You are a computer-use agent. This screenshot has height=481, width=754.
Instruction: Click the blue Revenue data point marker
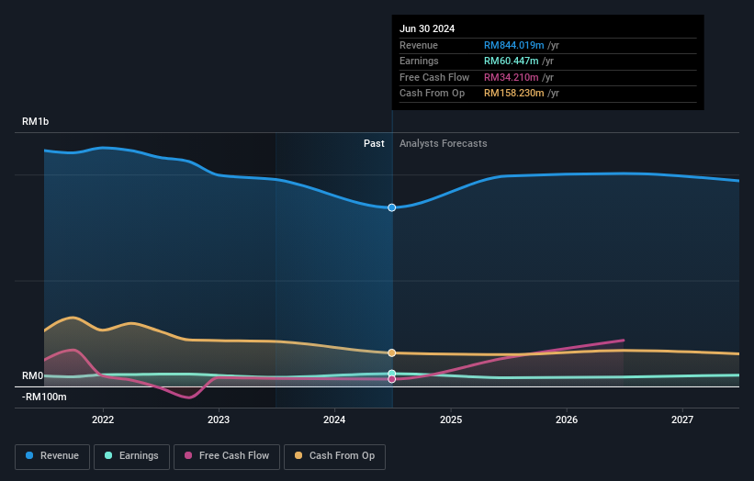[x=392, y=207]
